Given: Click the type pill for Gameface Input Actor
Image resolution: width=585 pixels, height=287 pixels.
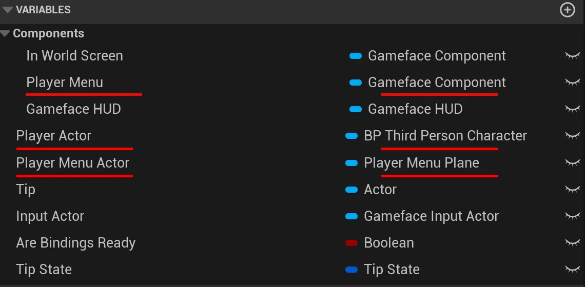Looking at the screenshot, I should (352, 216).
